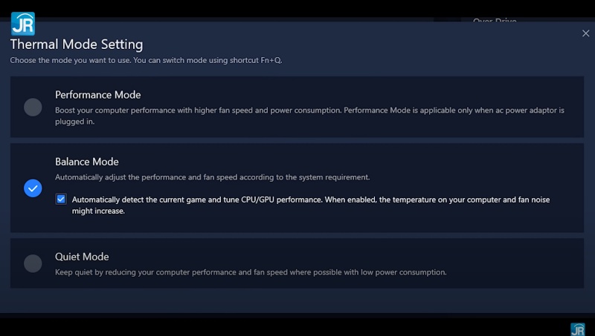Select the Performance Mode radio button
This screenshot has height=336, width=595.
tap(33, 107)
